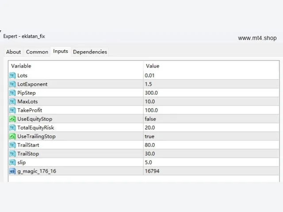Image resolution: width=283 pixels, height=212 pixels.
Task: Select the LotExponent row icon
Action: pyautogui.click(x=12, y=84)
